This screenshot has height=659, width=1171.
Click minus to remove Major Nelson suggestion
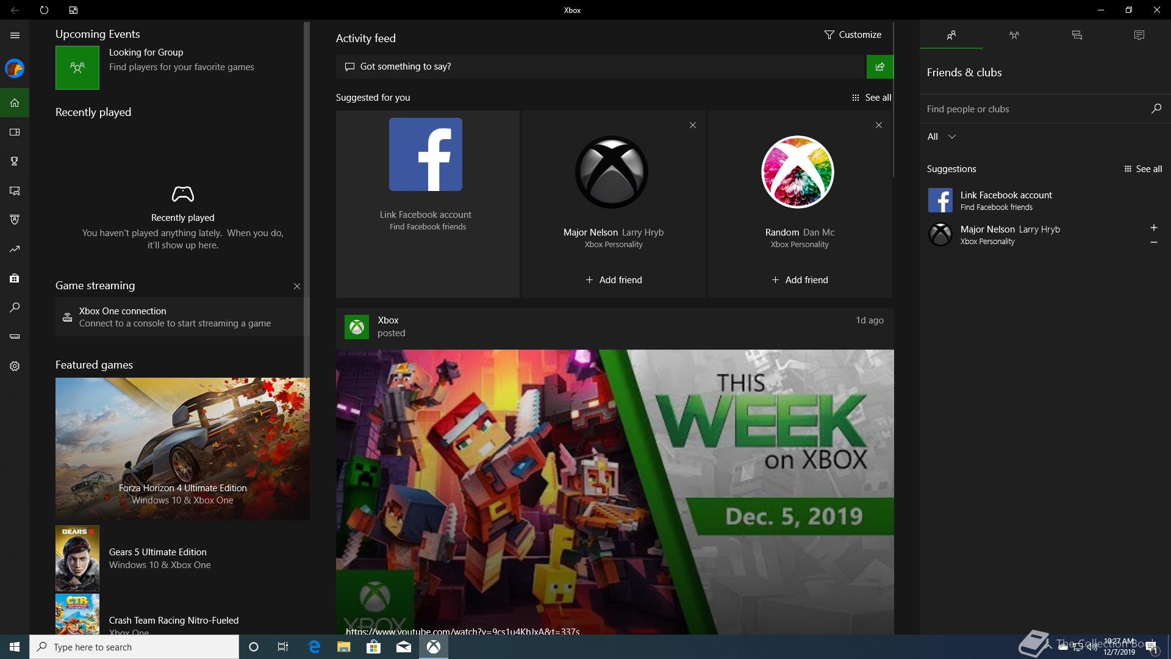tap(1153, 242)
